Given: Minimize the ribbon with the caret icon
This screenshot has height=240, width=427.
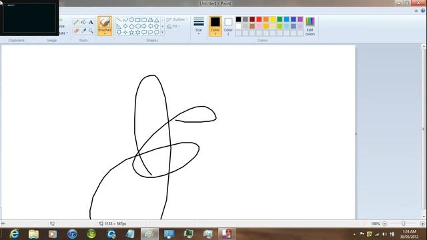Looking at the screenshot, I should tap(416, 11).
